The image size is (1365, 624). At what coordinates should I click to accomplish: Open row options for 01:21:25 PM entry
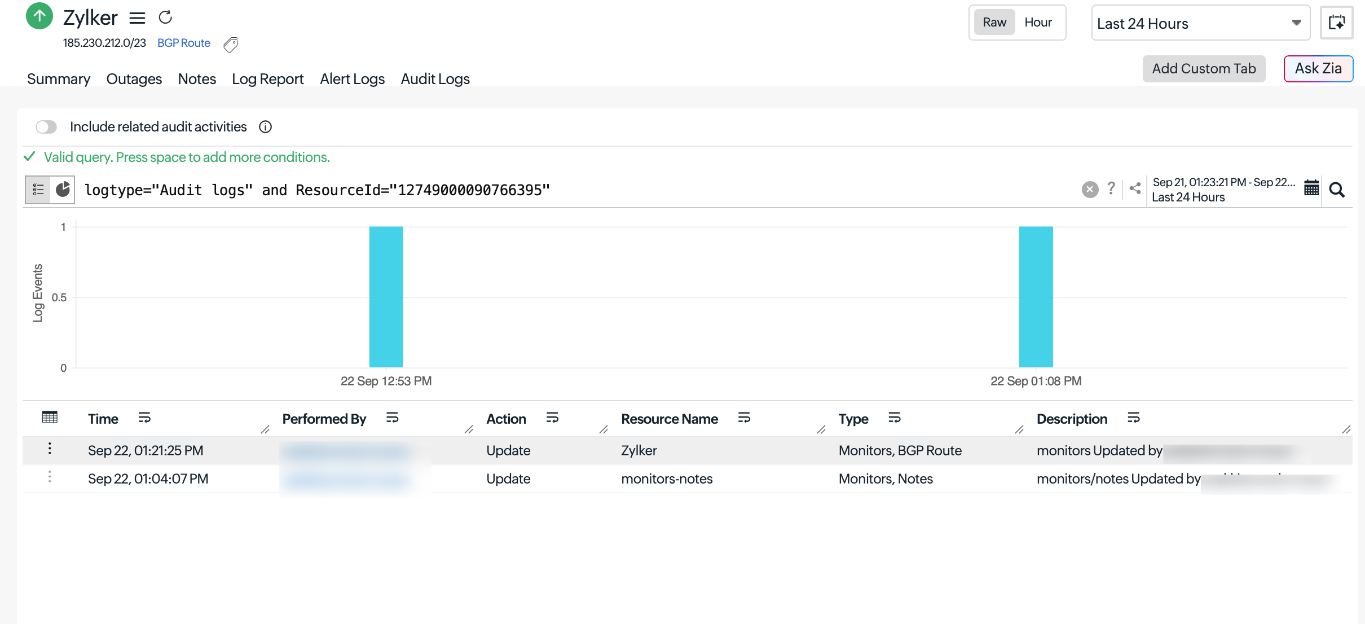50,449
